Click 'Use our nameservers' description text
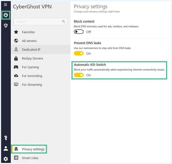172x164 pixels. click(103, 48)
